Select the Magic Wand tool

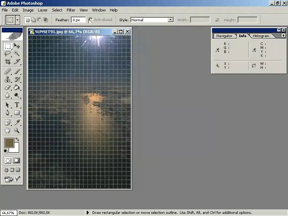17,54
